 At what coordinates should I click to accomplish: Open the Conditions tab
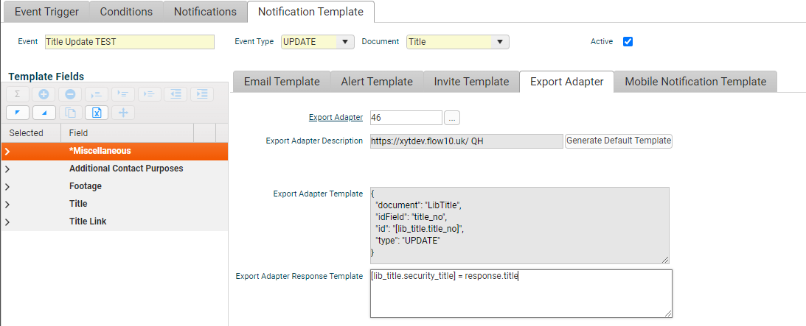click(x=126, y=12)
